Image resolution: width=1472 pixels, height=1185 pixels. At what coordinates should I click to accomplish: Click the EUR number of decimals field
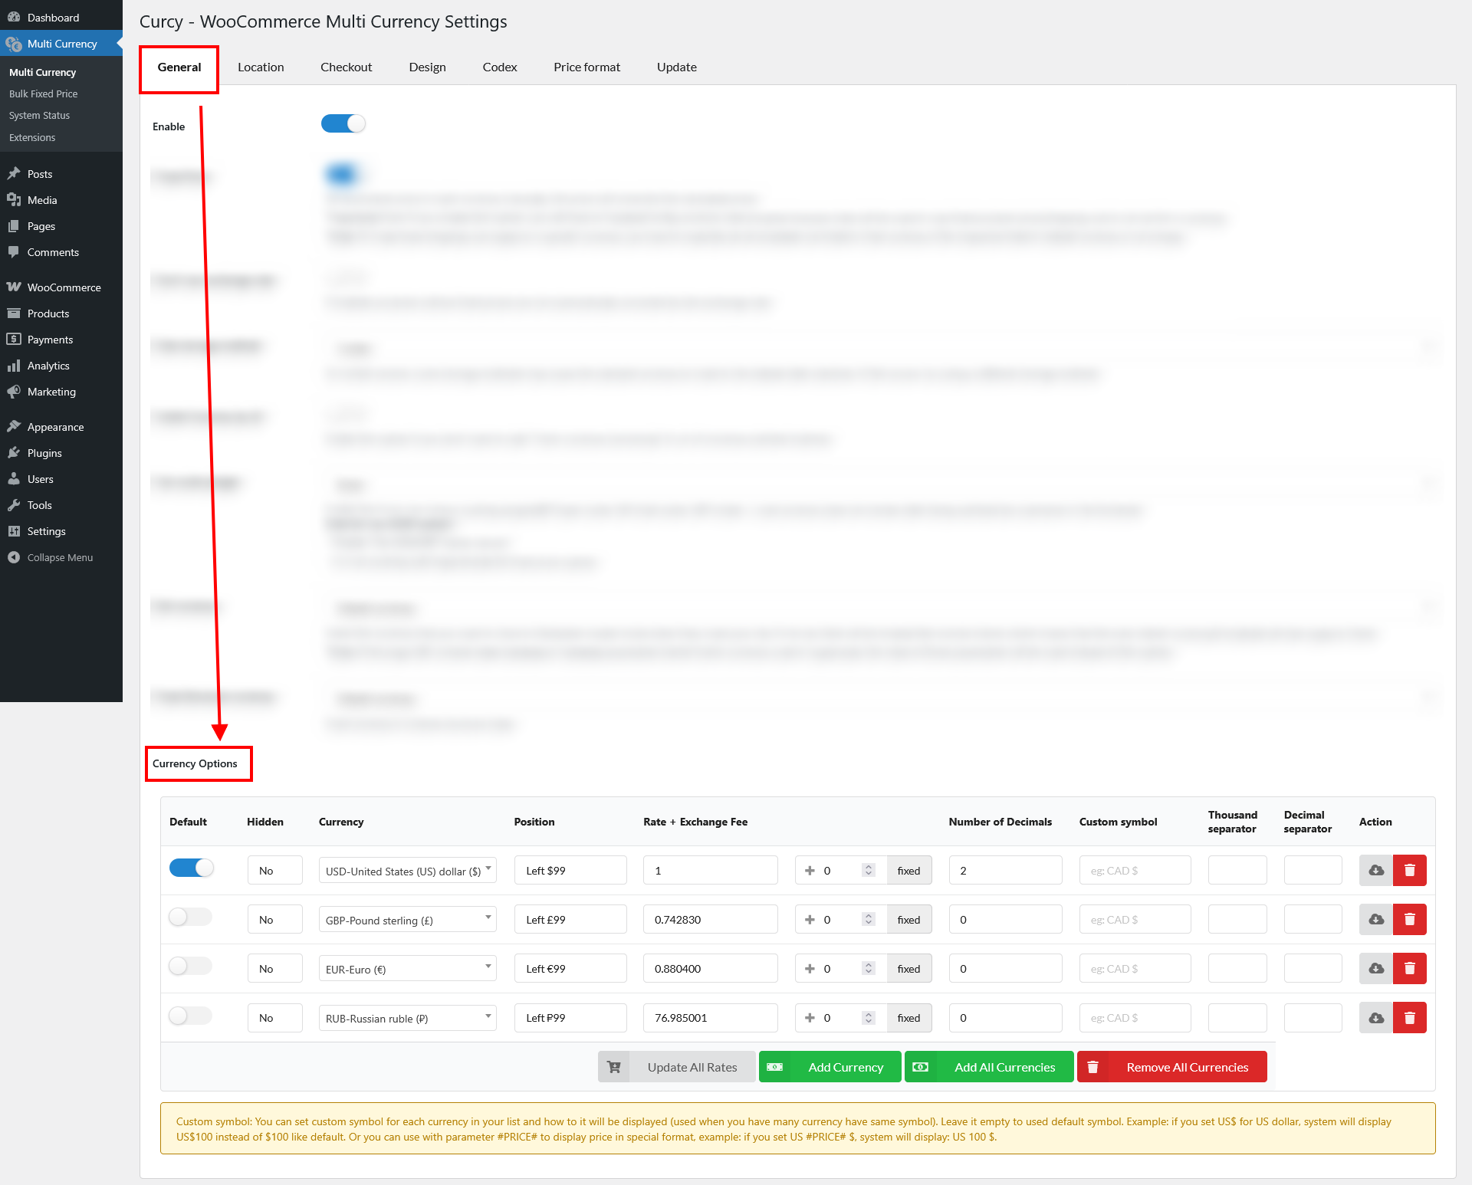pos(1006,969)
